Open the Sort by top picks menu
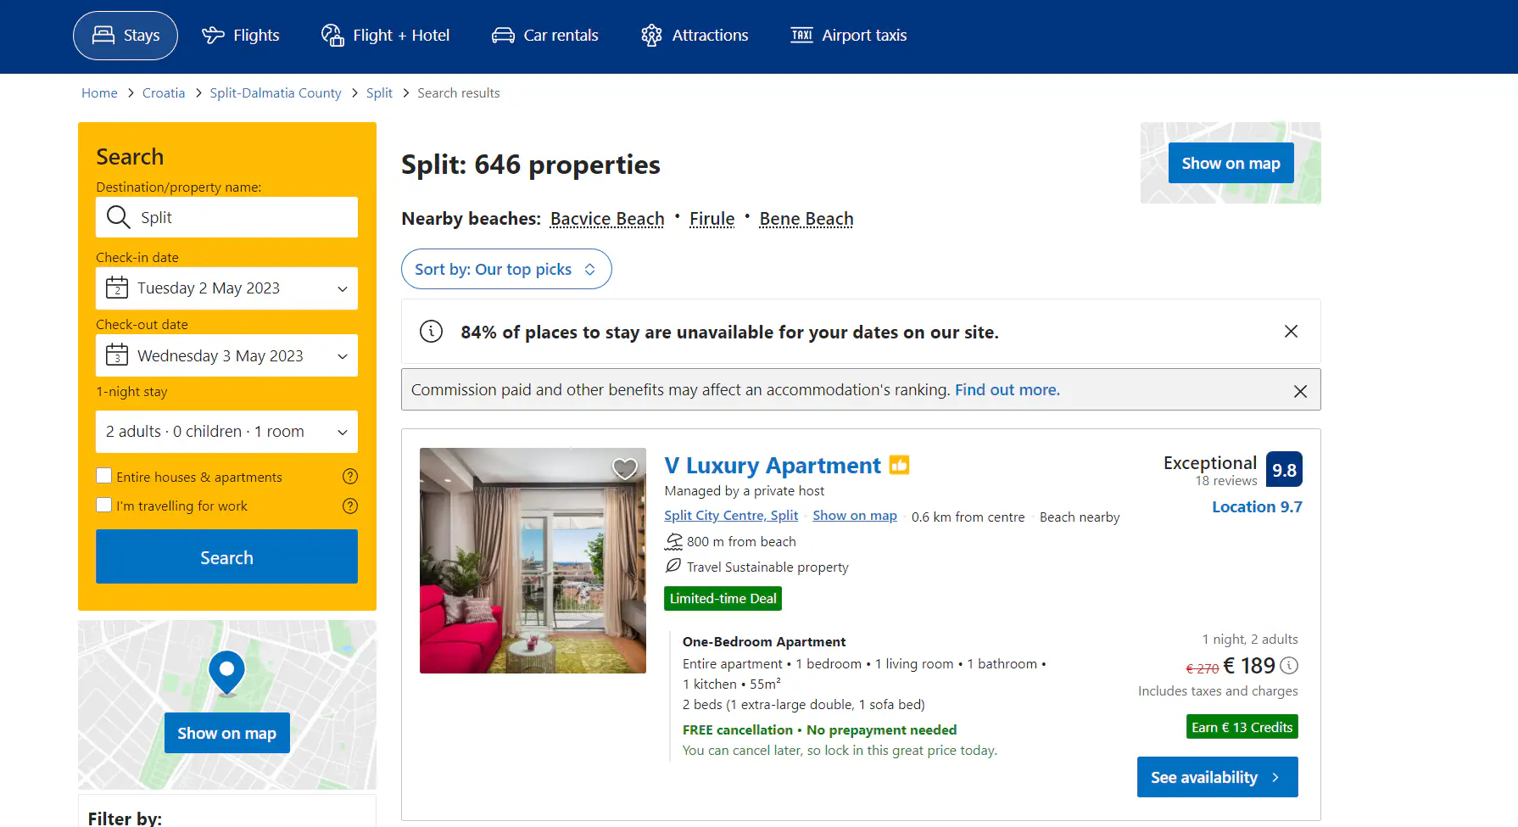Viewport: 1518px width, 827px height. coord(505,269)
